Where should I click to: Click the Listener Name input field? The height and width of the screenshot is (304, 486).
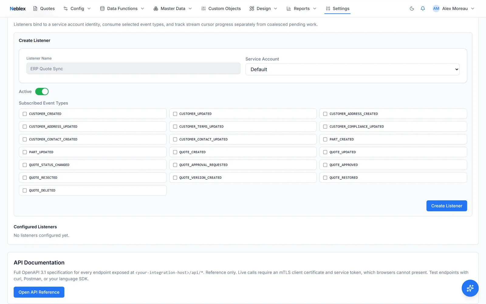(133, 69)
